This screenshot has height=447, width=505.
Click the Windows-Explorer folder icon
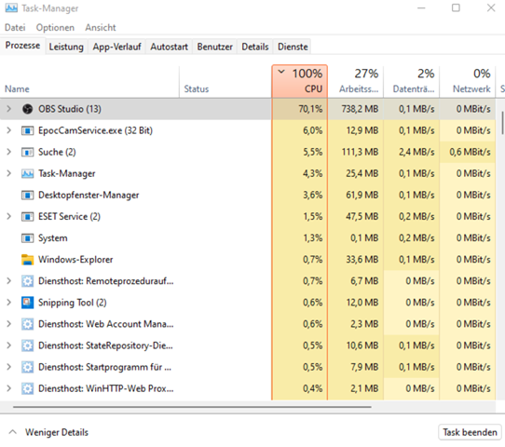click(x=27, y=260)
